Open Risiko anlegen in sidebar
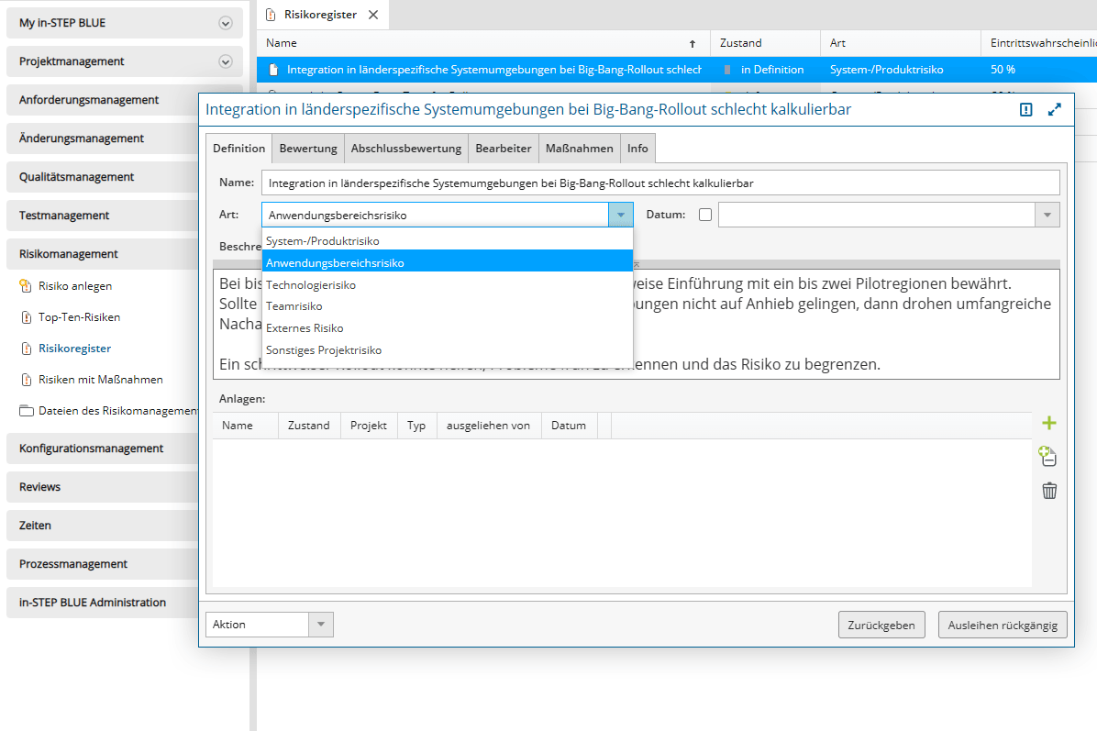The image size is (1097, 731). tap(74, 286)
